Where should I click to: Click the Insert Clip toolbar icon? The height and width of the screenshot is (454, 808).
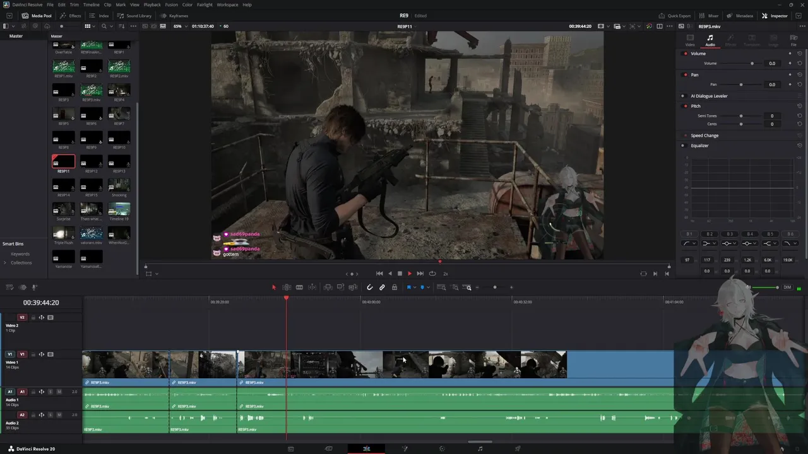pyautogui.click(x=328, y=288)
